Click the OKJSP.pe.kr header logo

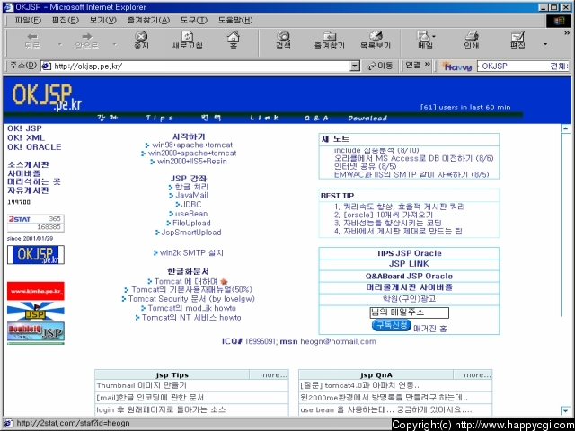tap(47, 97)
